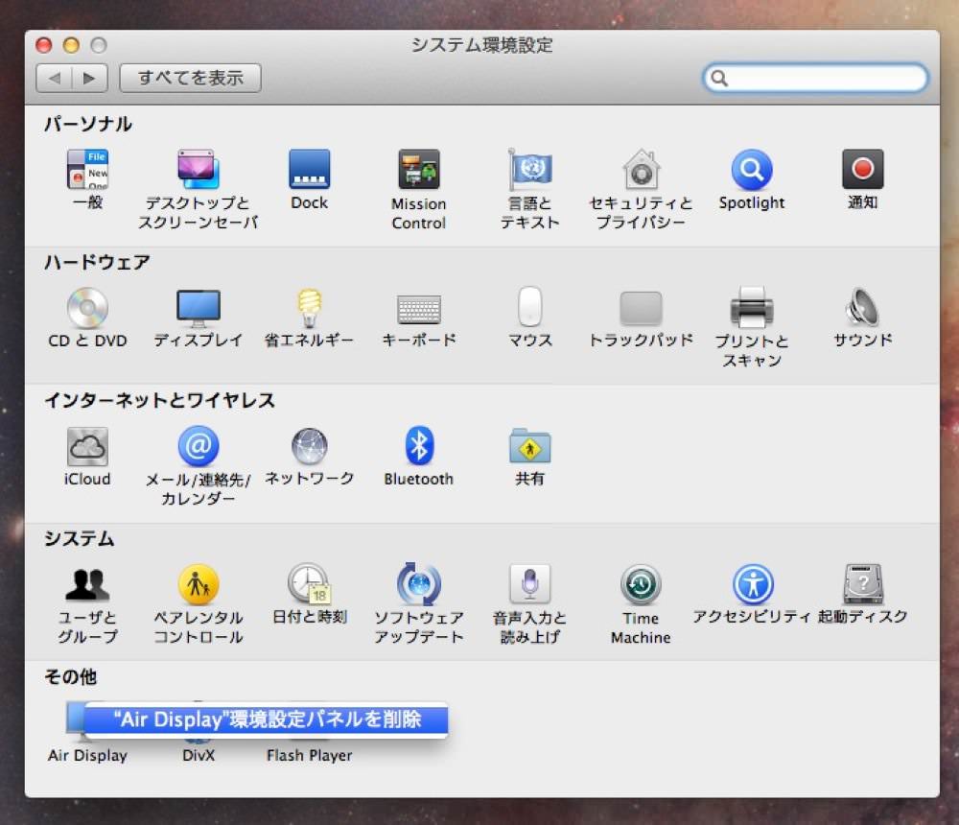The width and height of the screenshot is (959, 825).
Task: Open the 一般 (General) preferences icon
Action: 87,169
